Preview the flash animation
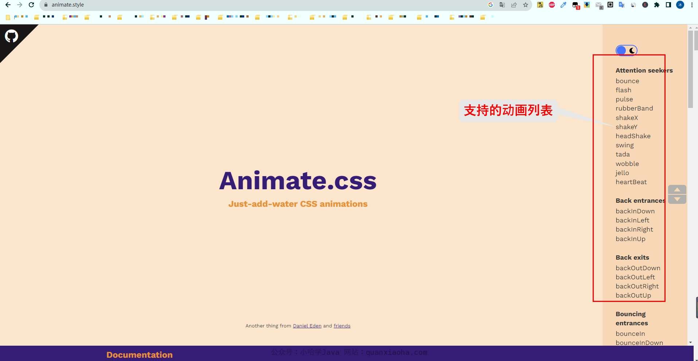Viewport: 698px width, 361px height. coord(623,90)
